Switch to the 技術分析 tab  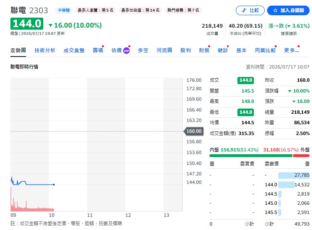tap(45, 50)
